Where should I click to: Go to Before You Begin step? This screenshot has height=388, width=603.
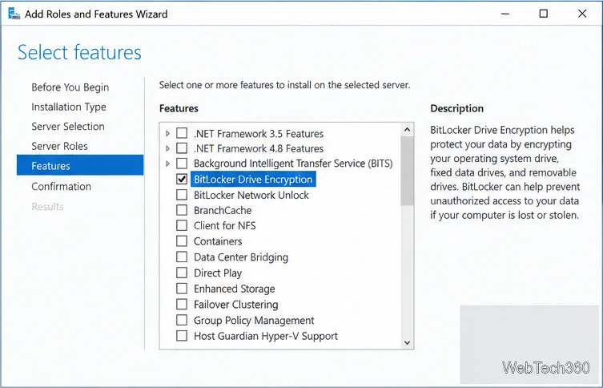70,87
